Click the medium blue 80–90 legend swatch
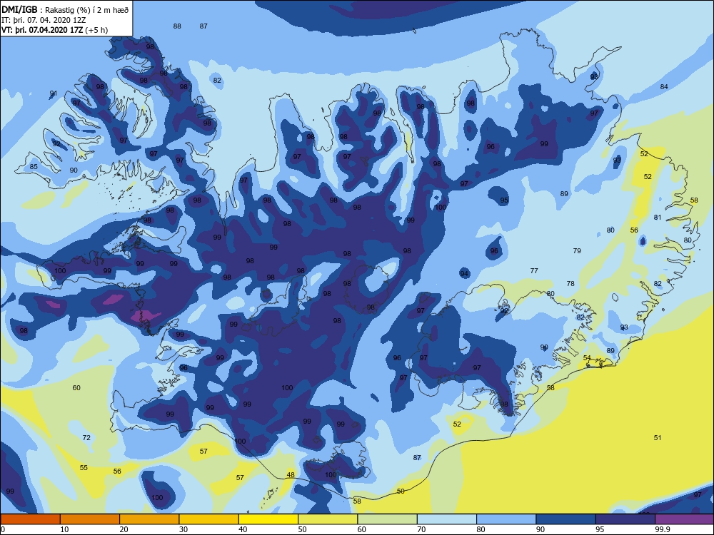 [506, 519]
